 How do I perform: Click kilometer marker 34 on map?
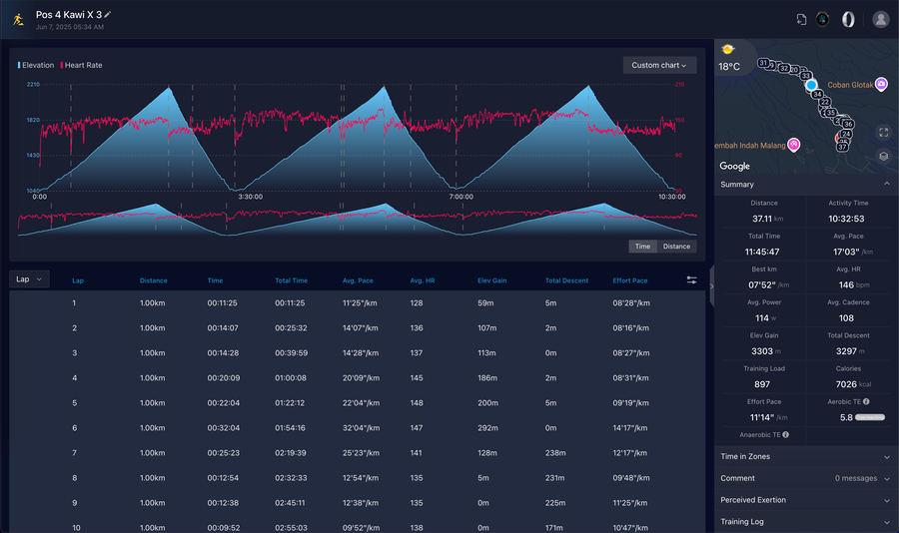[817, 95]
